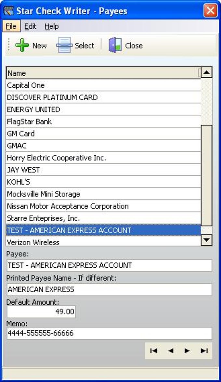Open the Help menu

(51, 26)
